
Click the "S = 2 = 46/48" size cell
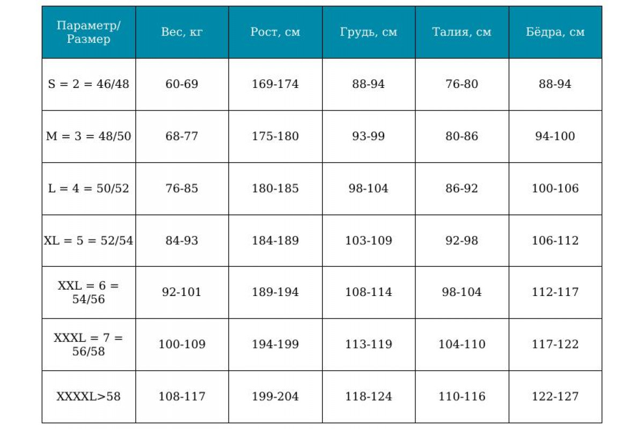89,84
